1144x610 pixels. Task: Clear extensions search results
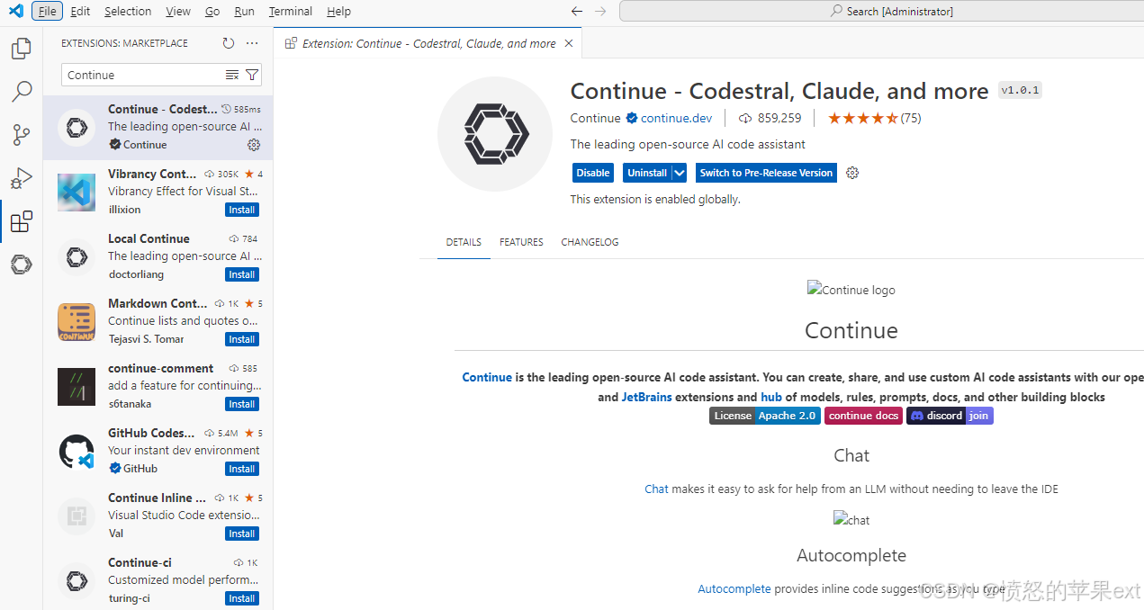coord(232,75)
